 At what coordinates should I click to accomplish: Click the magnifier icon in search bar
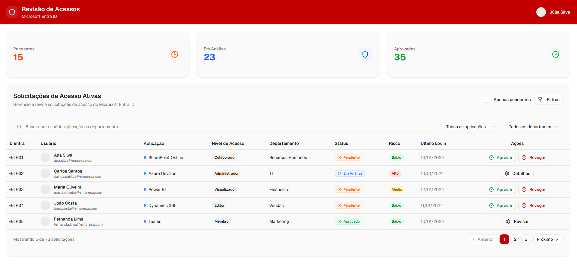[x=19, y=127]
